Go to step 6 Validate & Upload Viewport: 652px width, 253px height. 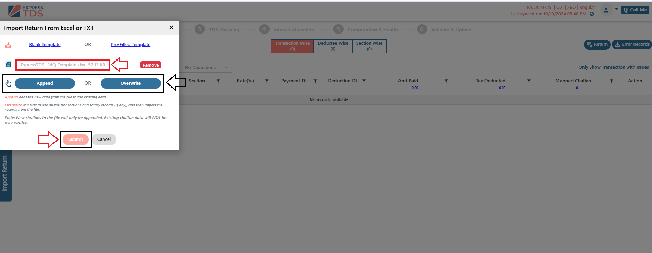coord(444,29)
